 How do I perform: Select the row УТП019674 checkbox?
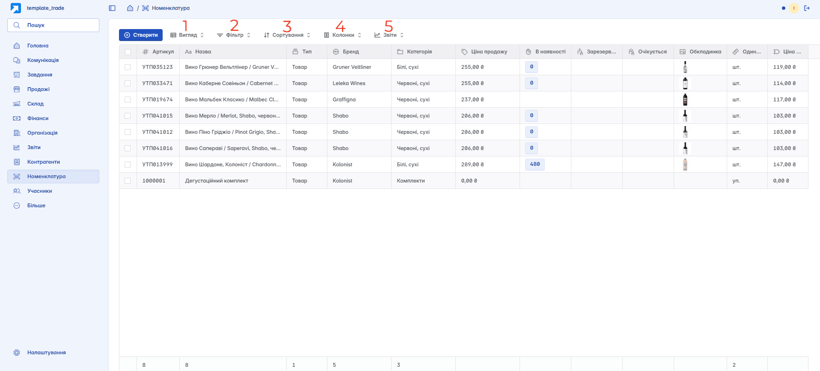[x=128, y=100]
